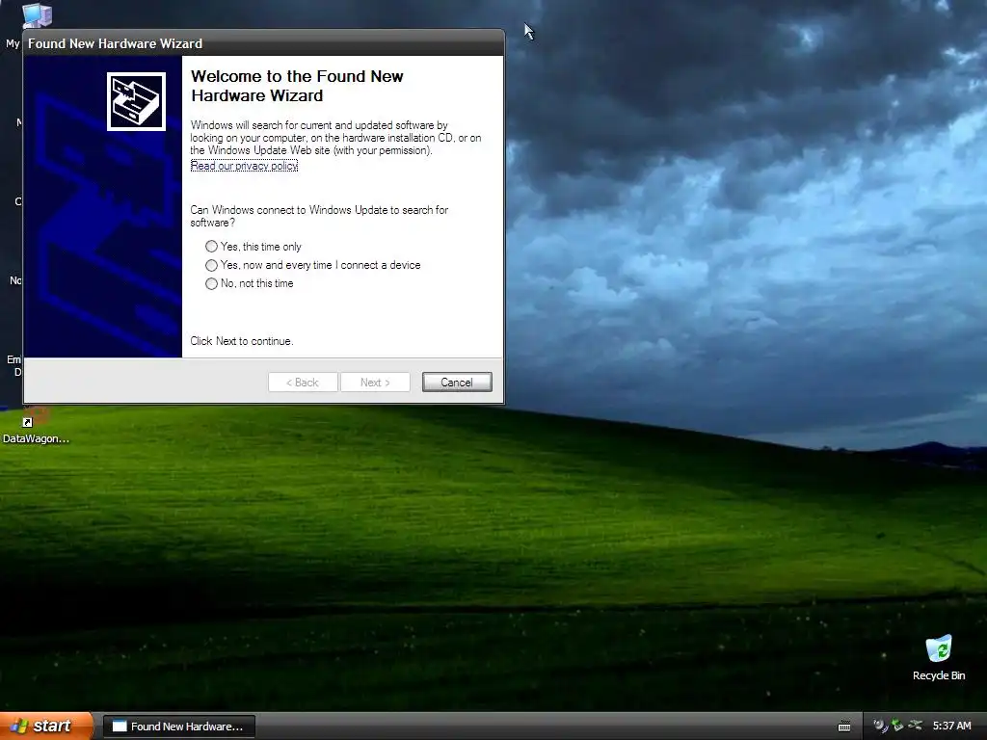Open the "Read our privacy policy" link
The width and height of the screenshot is (987, 740).
coord(244,166)
